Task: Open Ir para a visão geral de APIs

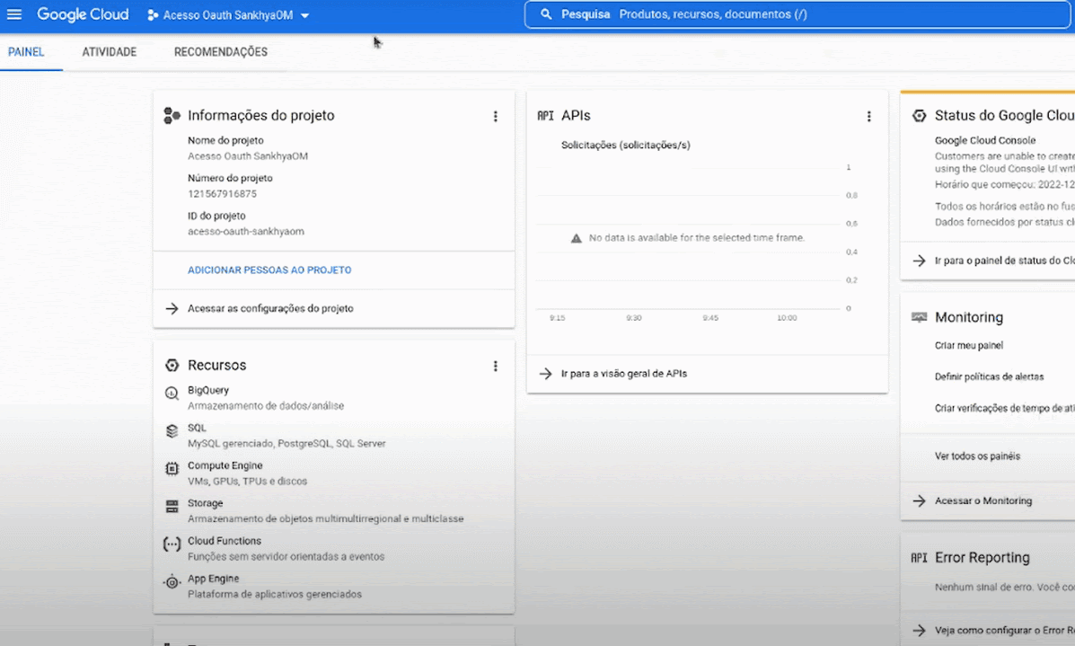Action: 624,374
